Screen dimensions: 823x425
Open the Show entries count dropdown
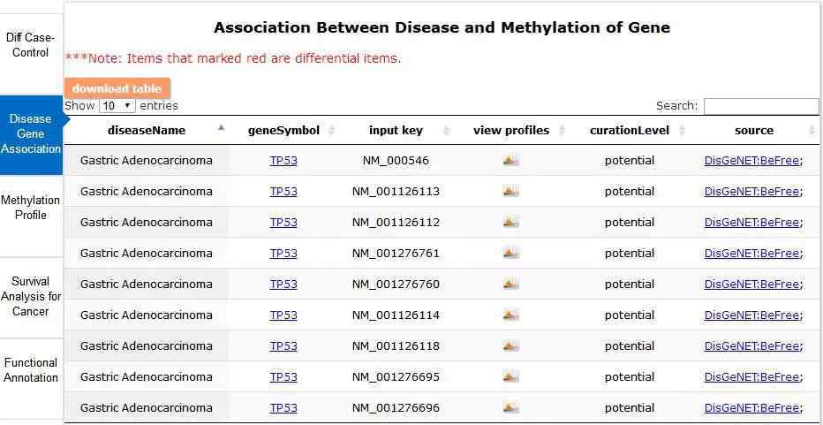point(117,106)
